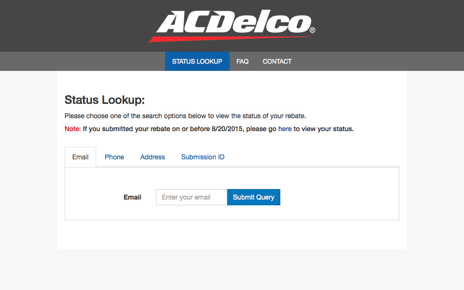
Task: Go to the FAQ page
Action: pos(243,61)
